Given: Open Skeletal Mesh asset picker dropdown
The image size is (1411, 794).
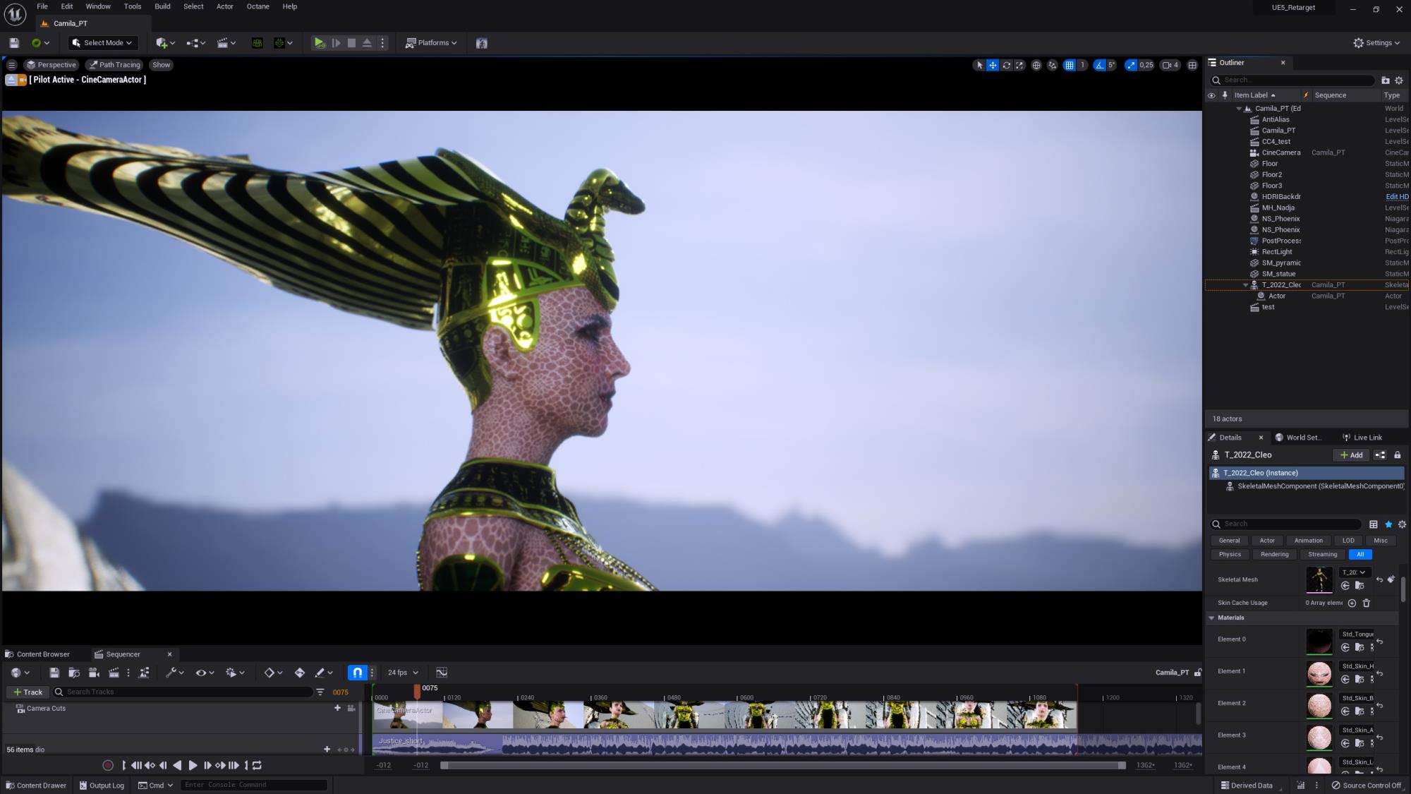Looking at the screenshot, I should coord(1354,572).
